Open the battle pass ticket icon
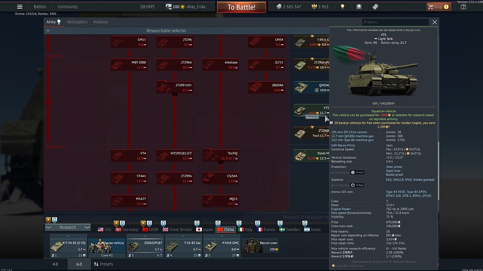 [x=375, y=7]
